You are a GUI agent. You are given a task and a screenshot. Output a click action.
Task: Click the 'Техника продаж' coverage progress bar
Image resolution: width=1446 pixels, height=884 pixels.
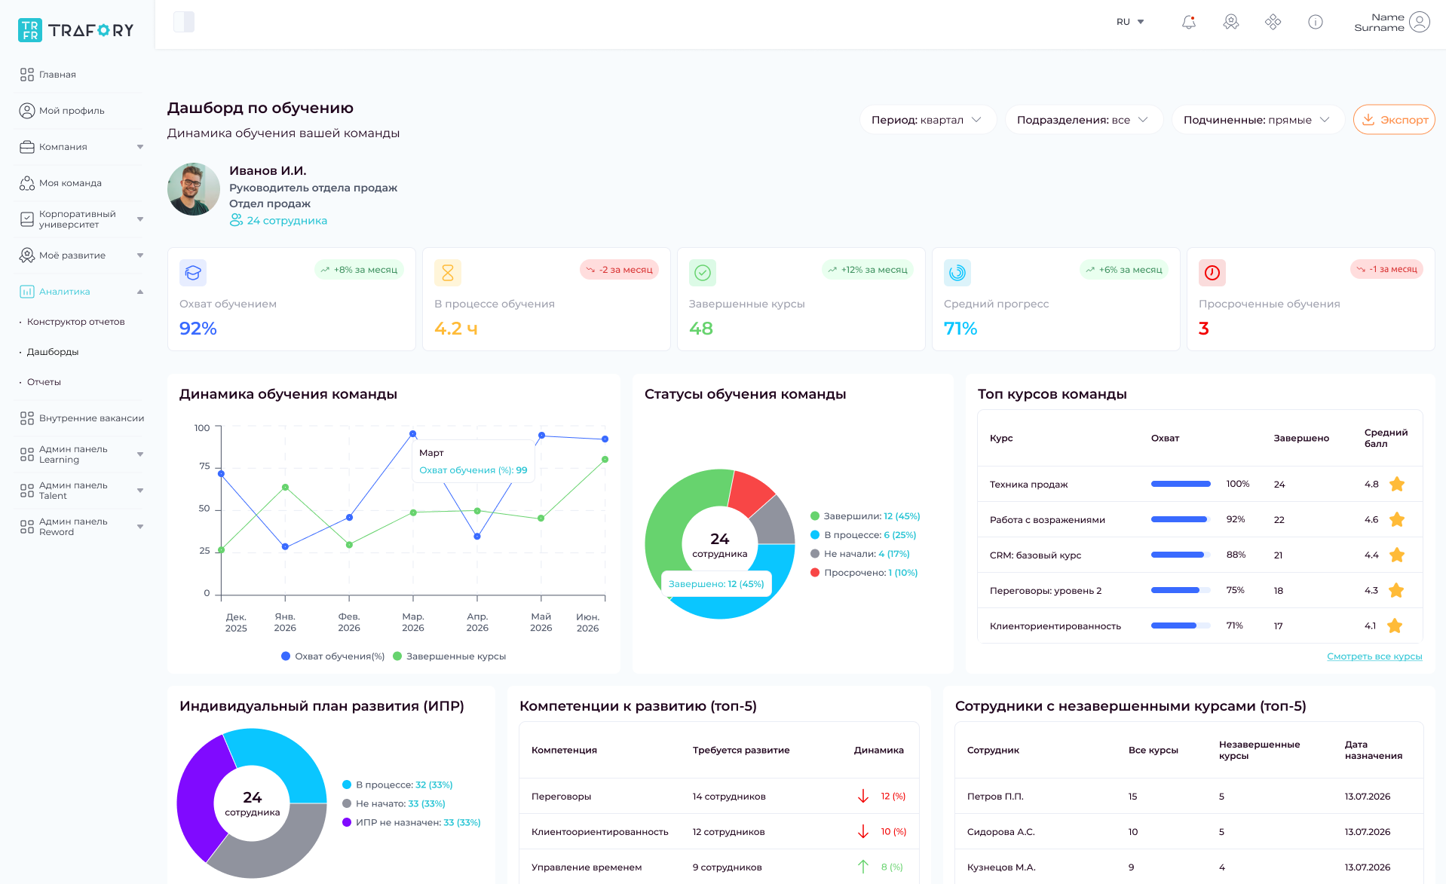1181,484
